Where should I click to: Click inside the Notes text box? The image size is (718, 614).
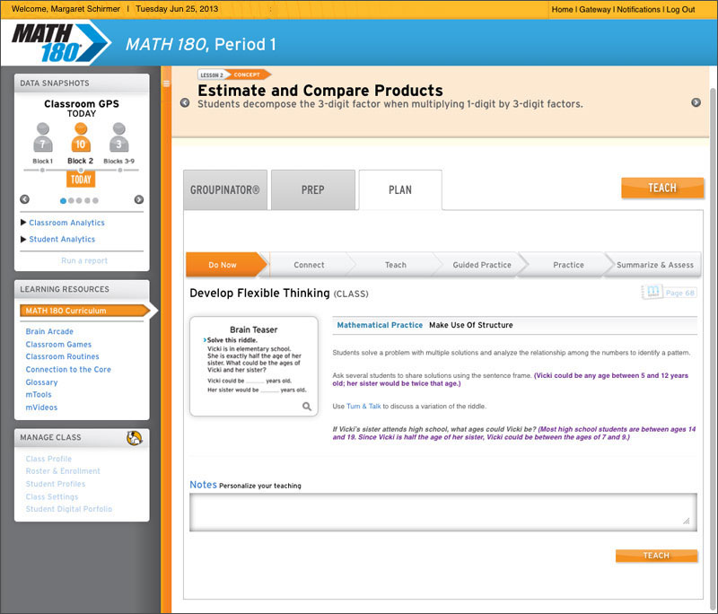click(443, 513)
